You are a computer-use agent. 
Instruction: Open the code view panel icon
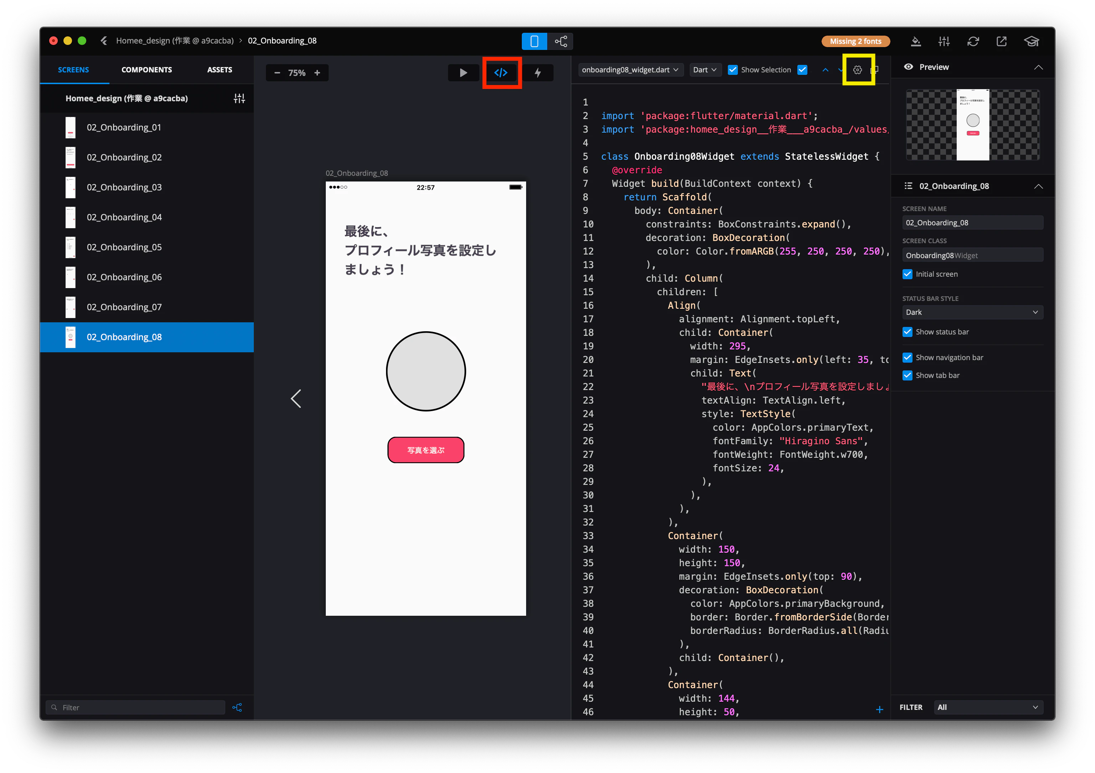coord(501,72)
